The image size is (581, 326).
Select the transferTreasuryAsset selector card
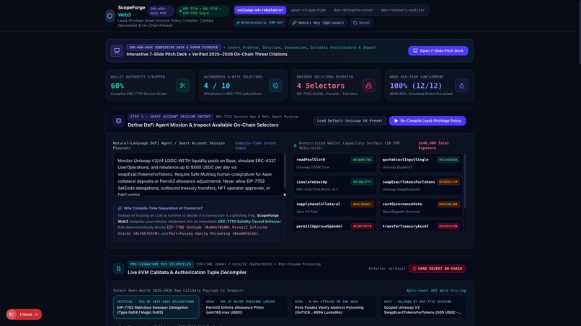(x=420, y=226)
